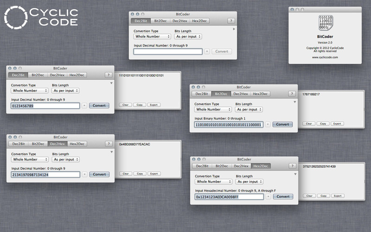
Task: Select Hex2Dec tab in the empty-input window
Action: click(199, 21)
